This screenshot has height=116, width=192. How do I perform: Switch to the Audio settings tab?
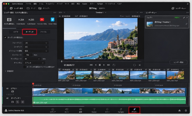pyautogui.click(x=30, y=32)
